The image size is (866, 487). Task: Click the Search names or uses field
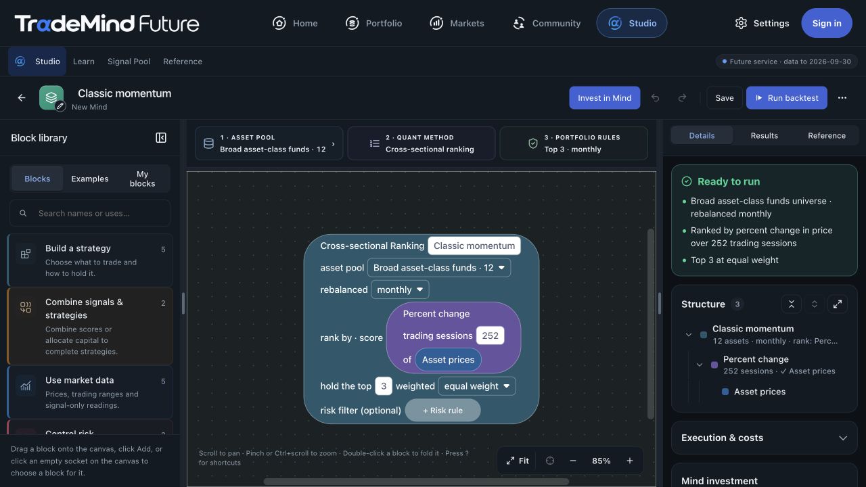tap(90, 213)
